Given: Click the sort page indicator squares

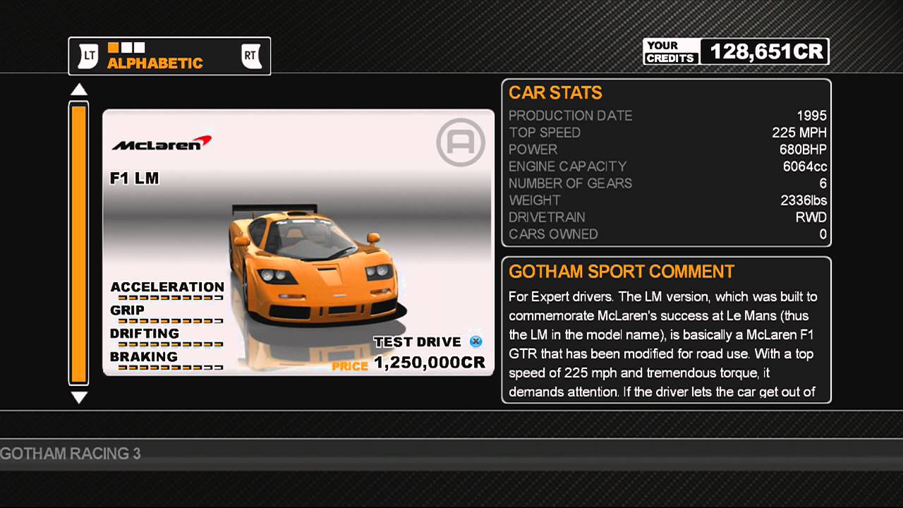Looking at the screenshot, I should (126, 47).
